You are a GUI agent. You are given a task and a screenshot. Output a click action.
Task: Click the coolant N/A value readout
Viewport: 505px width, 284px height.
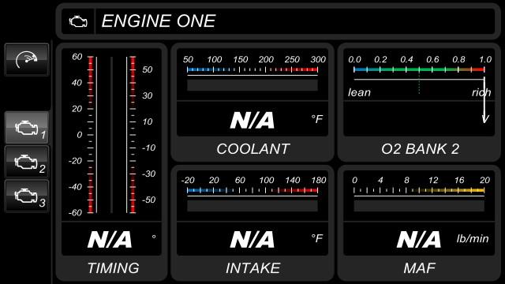point(252,120)
